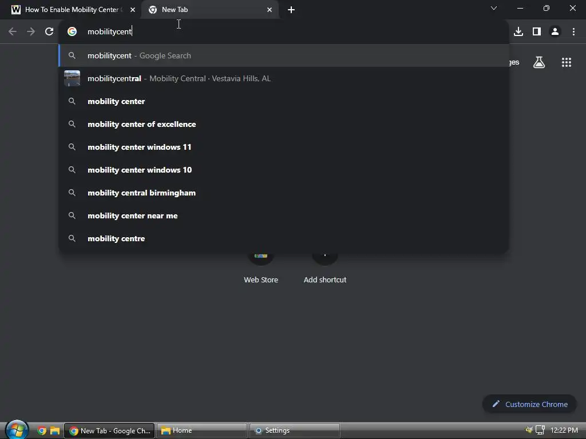Image resolution: width=586 pixels, height=439 pixels.
Task: Click the 12:22 PM system clock
Action: [x=564, y=430]
